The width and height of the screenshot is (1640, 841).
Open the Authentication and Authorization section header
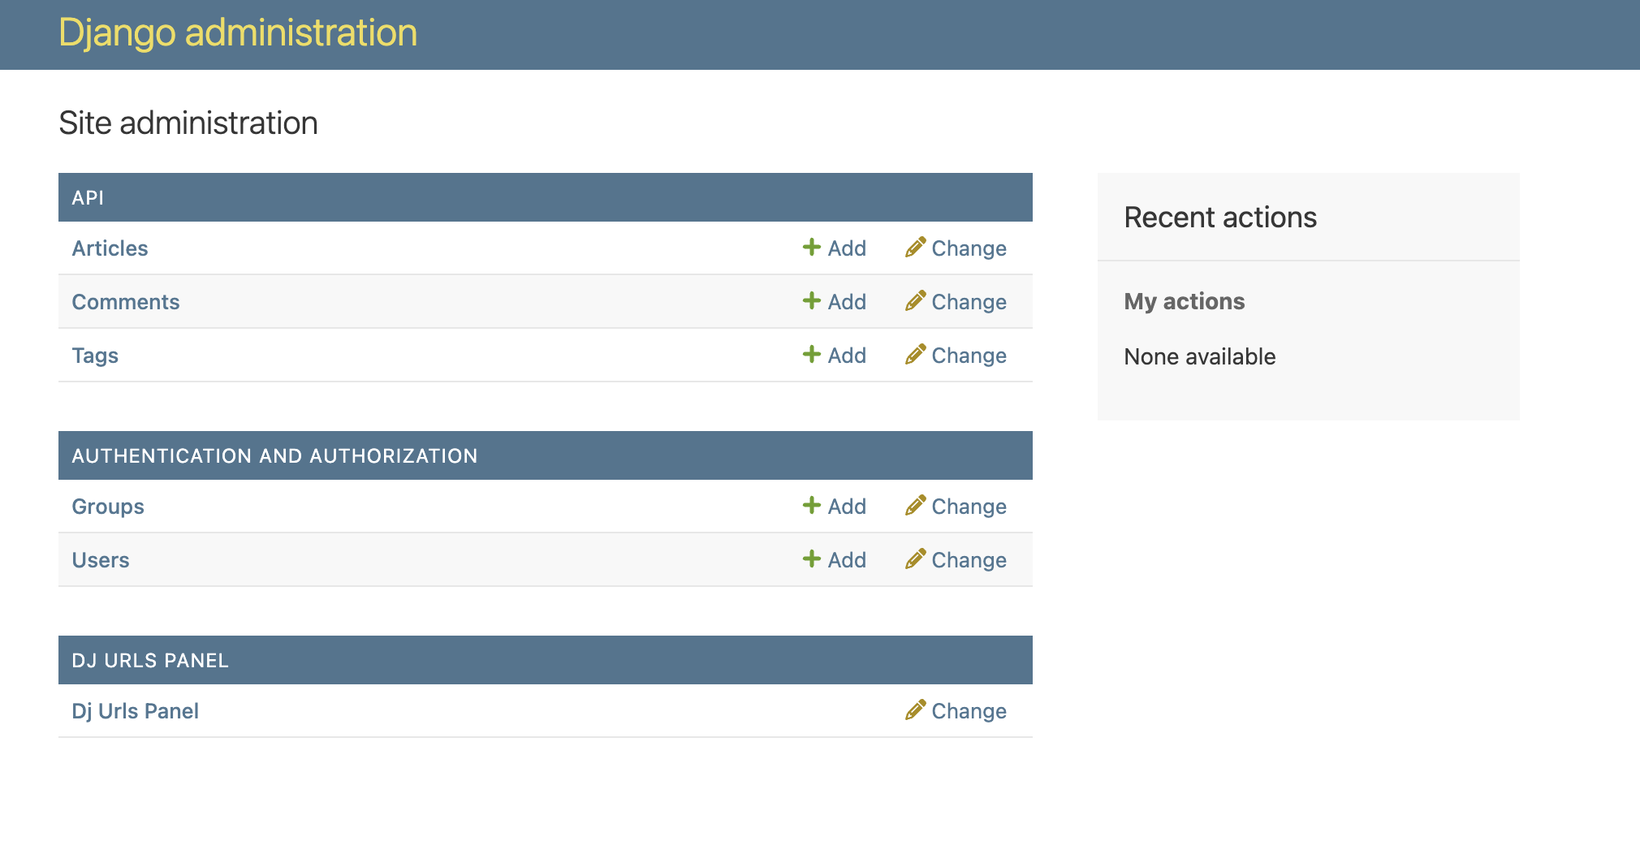tap(274, 456)
